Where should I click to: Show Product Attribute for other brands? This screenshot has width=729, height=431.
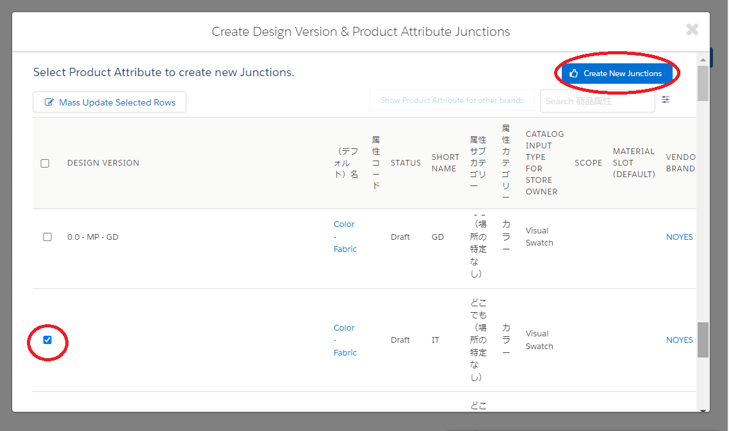pyautogui.click(x=452, y=100)
